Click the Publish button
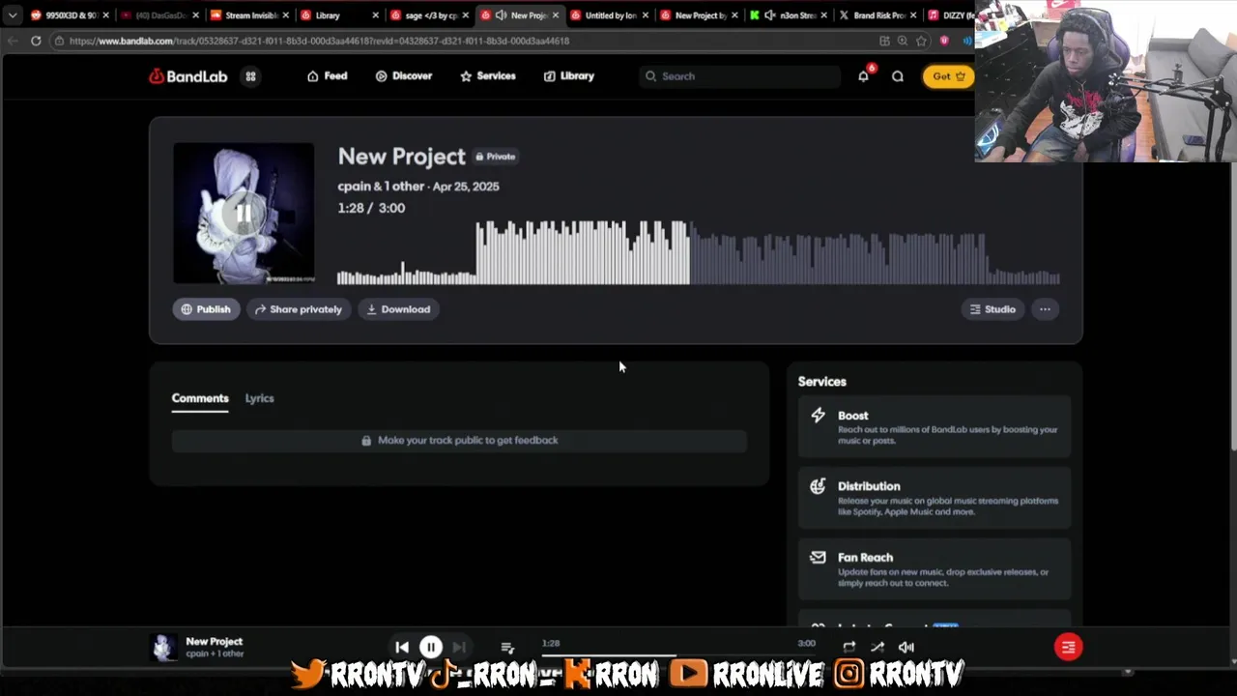Screen dimensions: 1237x696 206,309
